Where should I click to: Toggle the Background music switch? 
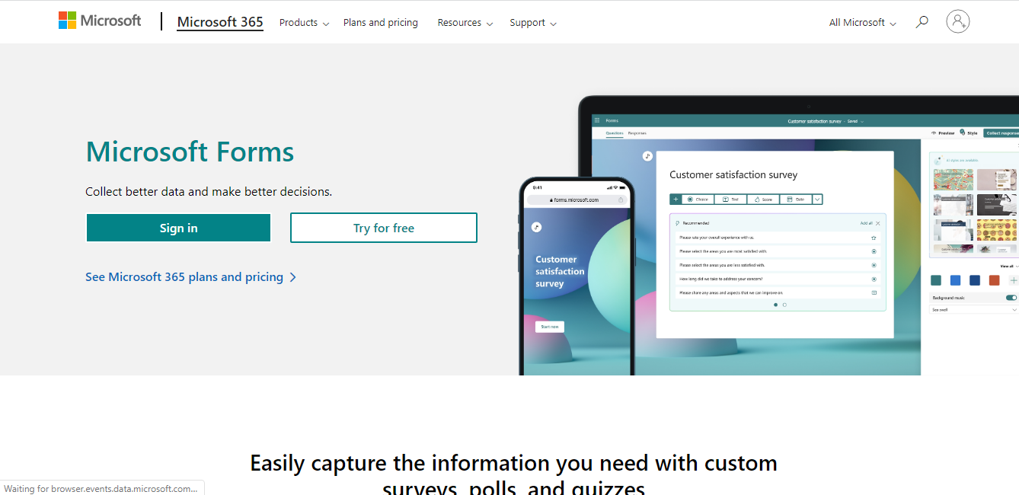click(1011, 298)
